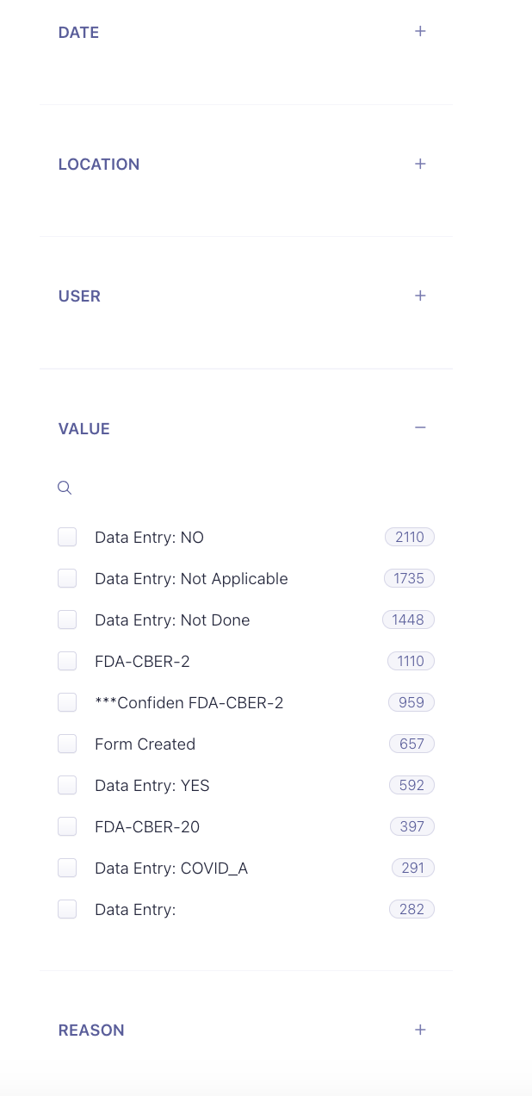This screenshot has width=532, height=1096.
Task: Check the ***Confiden FDA-CBER-2 checkbox
Action: [x=67, y=702]
